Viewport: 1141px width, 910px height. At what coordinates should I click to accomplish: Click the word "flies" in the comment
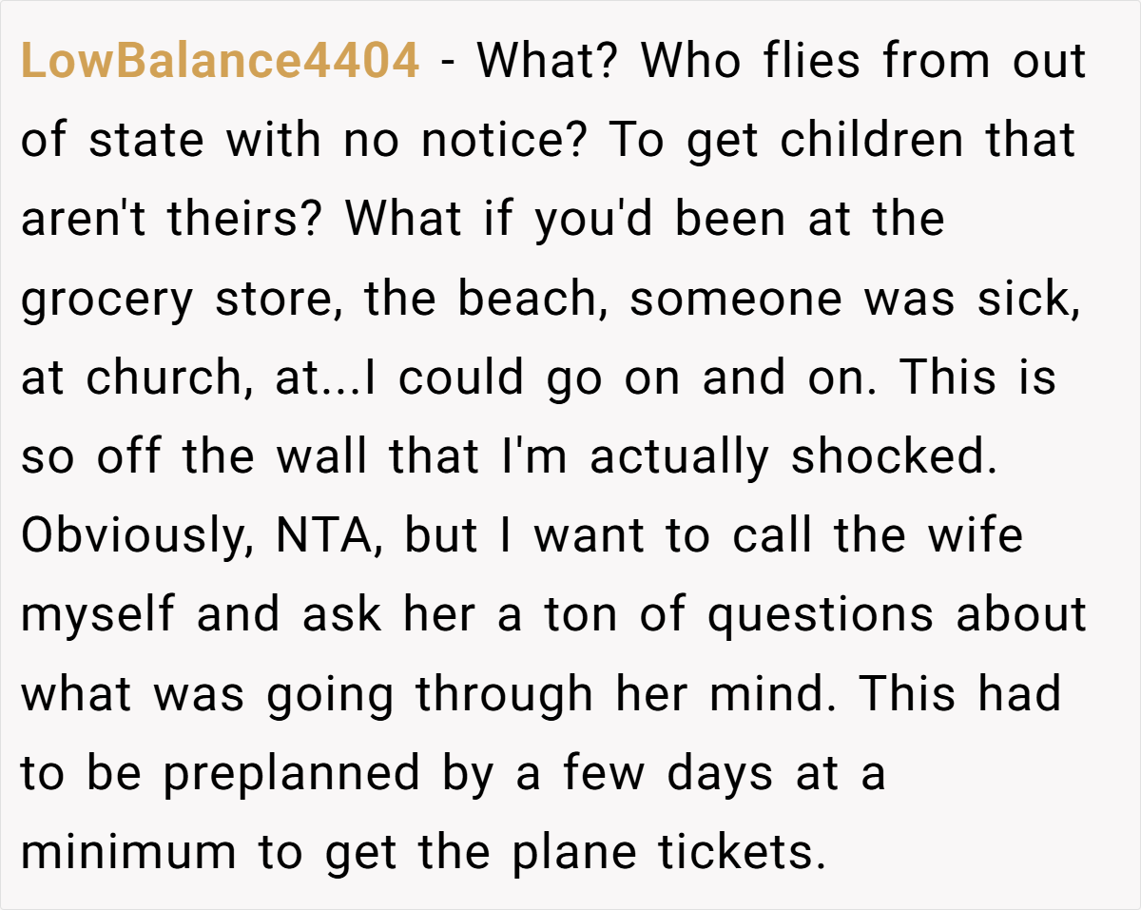811,62
